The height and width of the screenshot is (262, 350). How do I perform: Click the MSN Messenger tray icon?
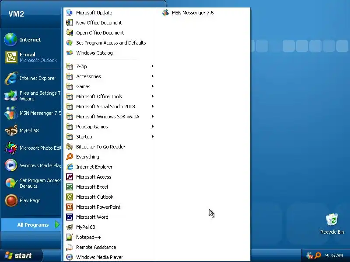coord(310,255)
